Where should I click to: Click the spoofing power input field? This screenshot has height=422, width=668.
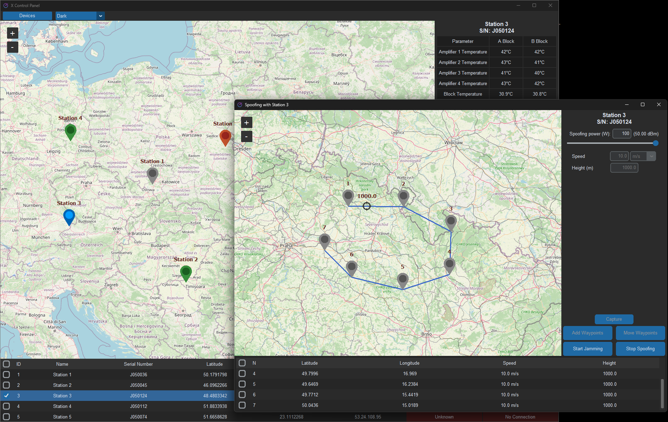tap(622, 134)
